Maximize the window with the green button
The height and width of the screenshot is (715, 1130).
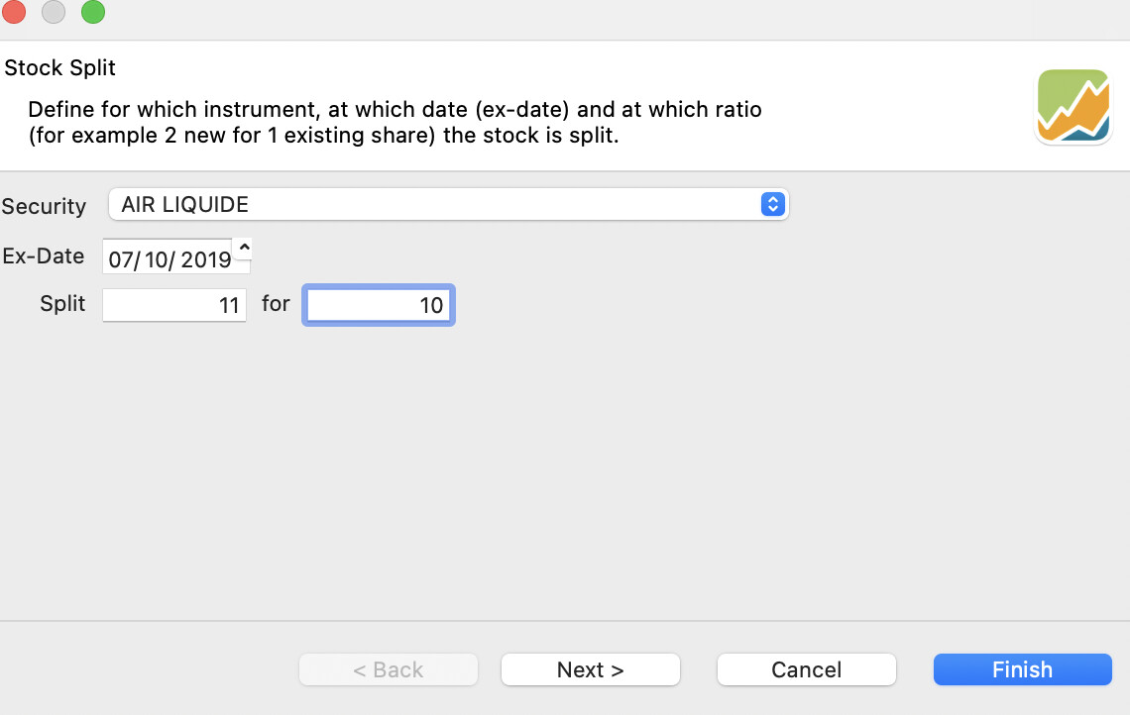point(92,12)
